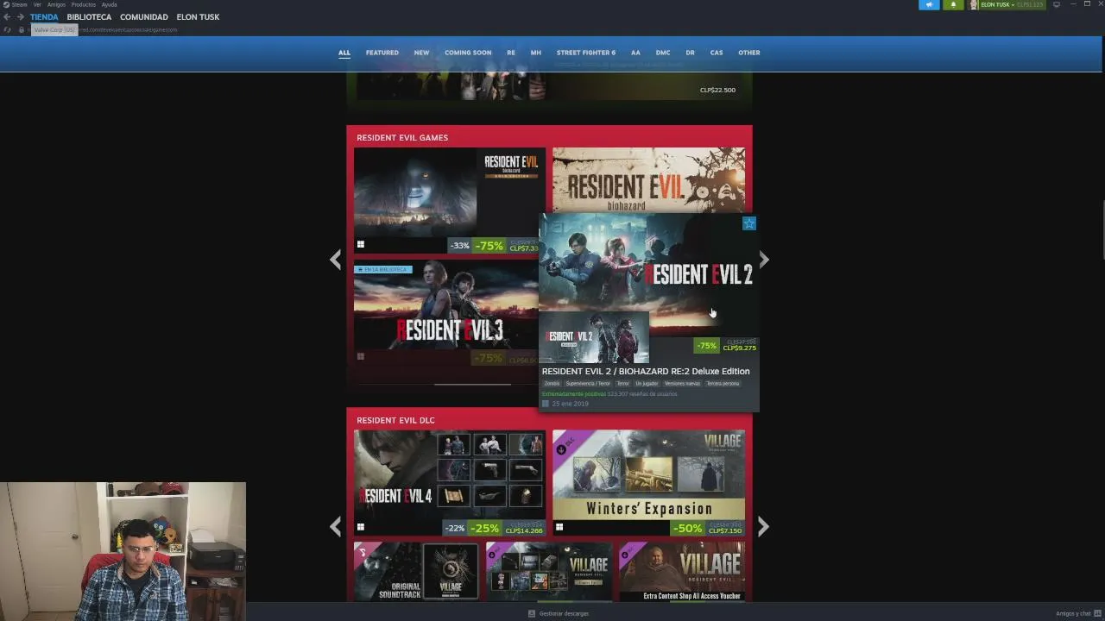The width and height of the screenshot is (1105, 621).
Task: Open the Amigos menu
Action: [x=56, y=4]
